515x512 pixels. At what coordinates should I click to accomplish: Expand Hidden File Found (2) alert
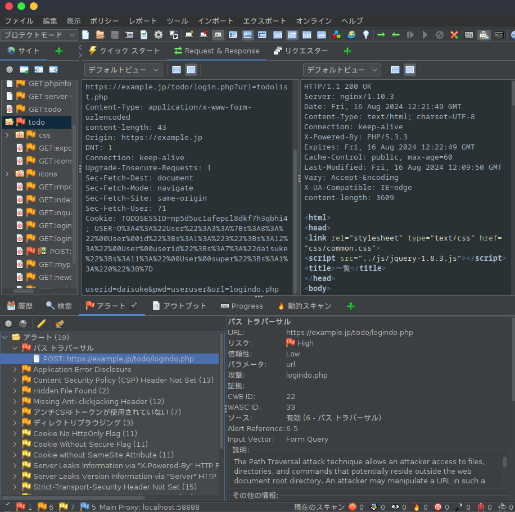(15, 391)
